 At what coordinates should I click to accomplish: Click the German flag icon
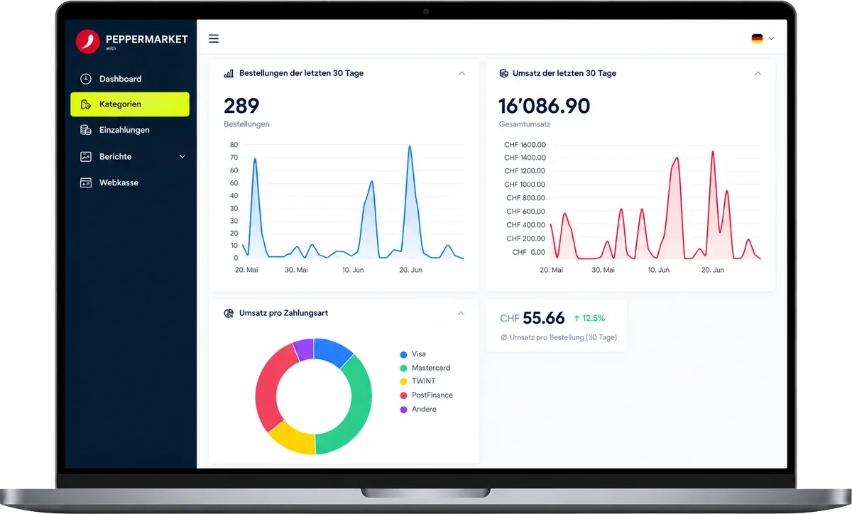tap(758, 38)
